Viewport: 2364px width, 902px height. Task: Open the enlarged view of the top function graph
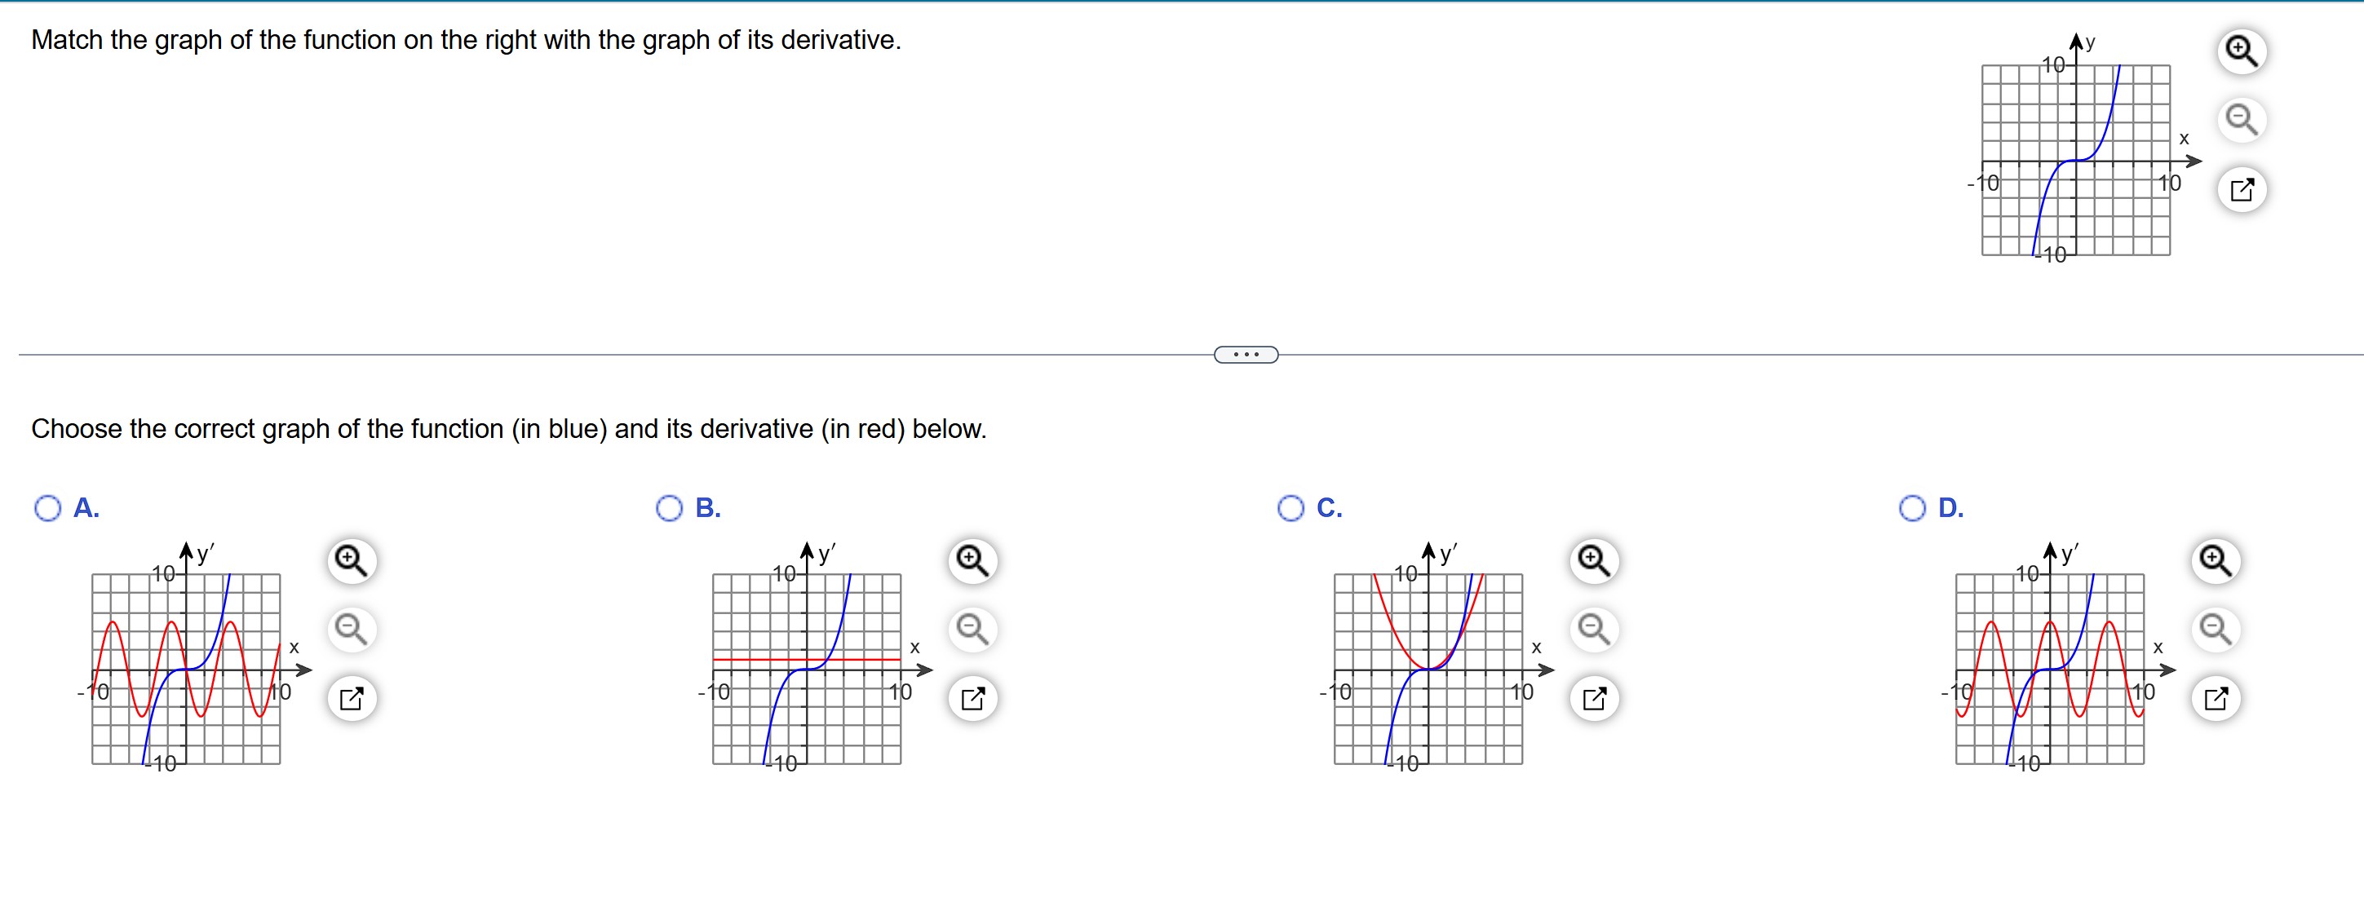[2243, 189]
